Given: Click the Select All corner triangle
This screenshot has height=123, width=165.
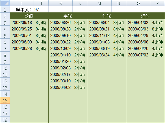Looking at the screenshot, I should click(5, 3).
